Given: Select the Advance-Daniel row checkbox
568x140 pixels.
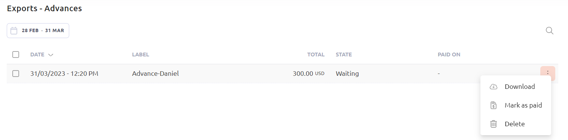Looking at the screenshot, I should [16, 74].
